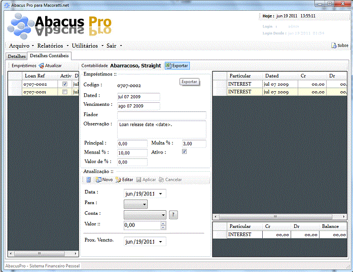Click the Sobre link text
Screen dimensions: 353x272
(343, 46)
